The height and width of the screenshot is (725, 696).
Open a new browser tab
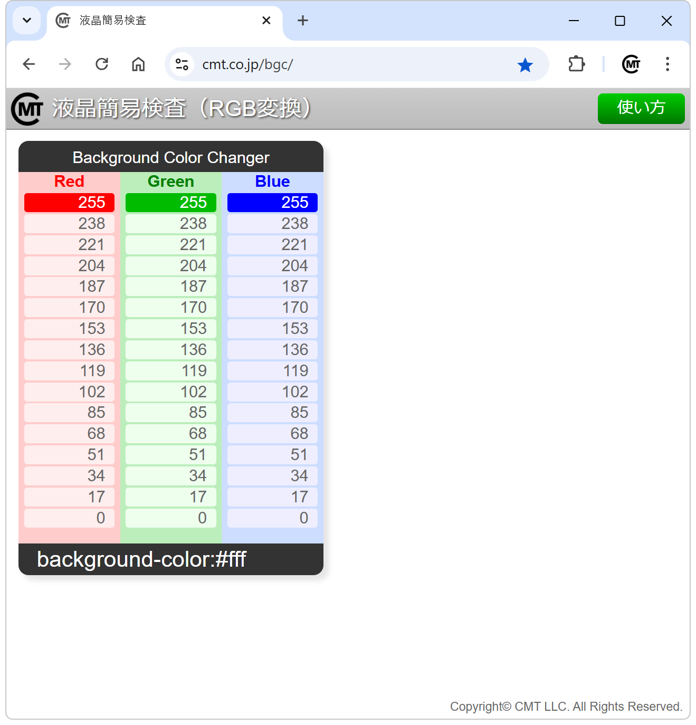point(303,21)
